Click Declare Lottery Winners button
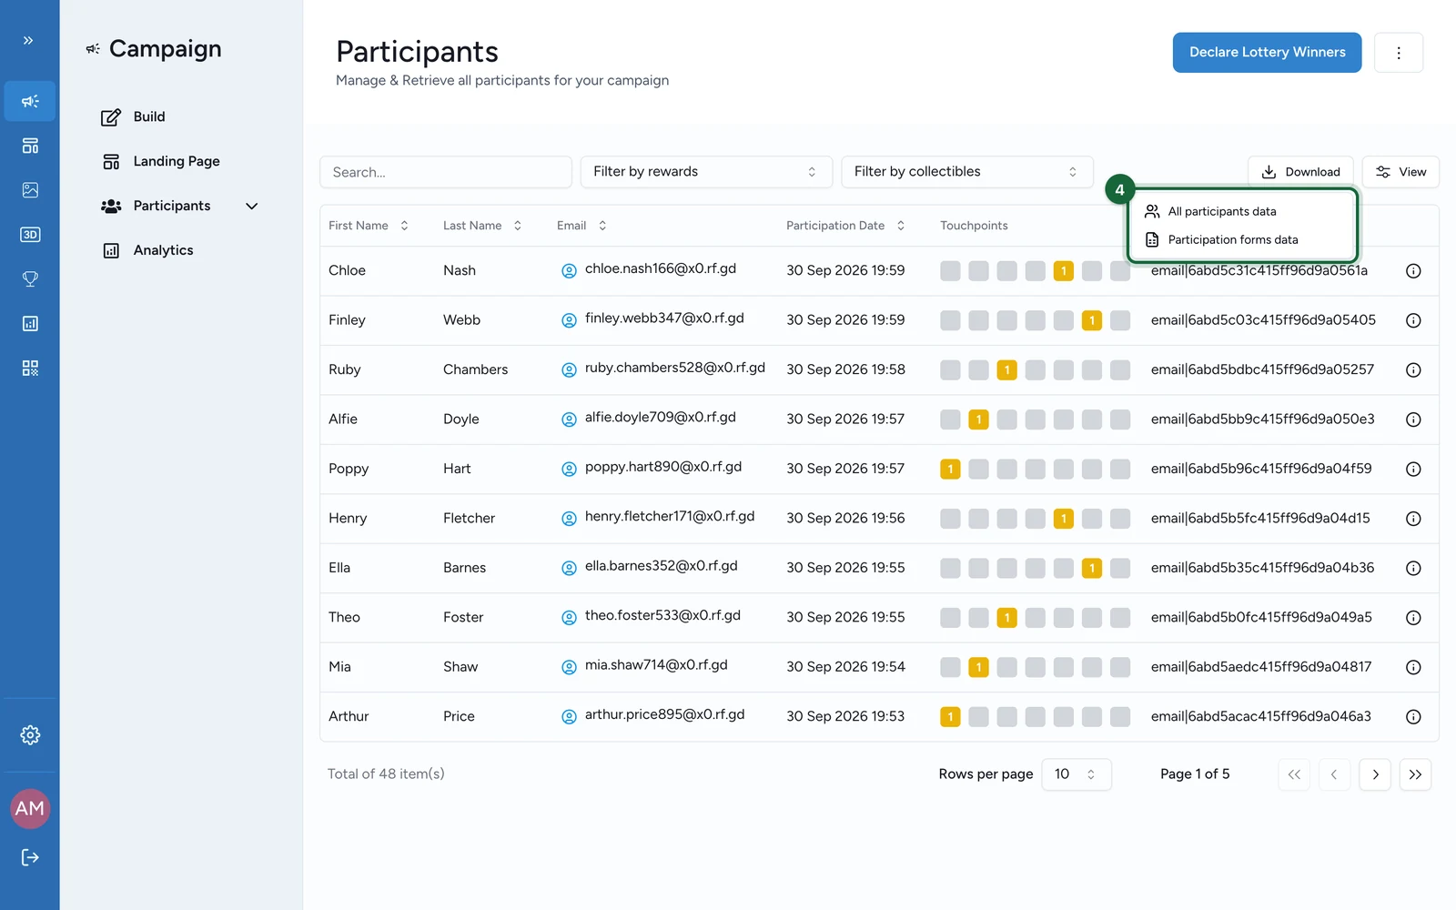 (x=1267, y=53)
